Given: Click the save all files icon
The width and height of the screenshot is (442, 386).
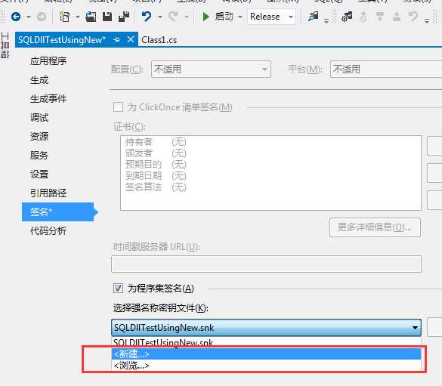Looking at the screenshot, I should tap(124, 17).
